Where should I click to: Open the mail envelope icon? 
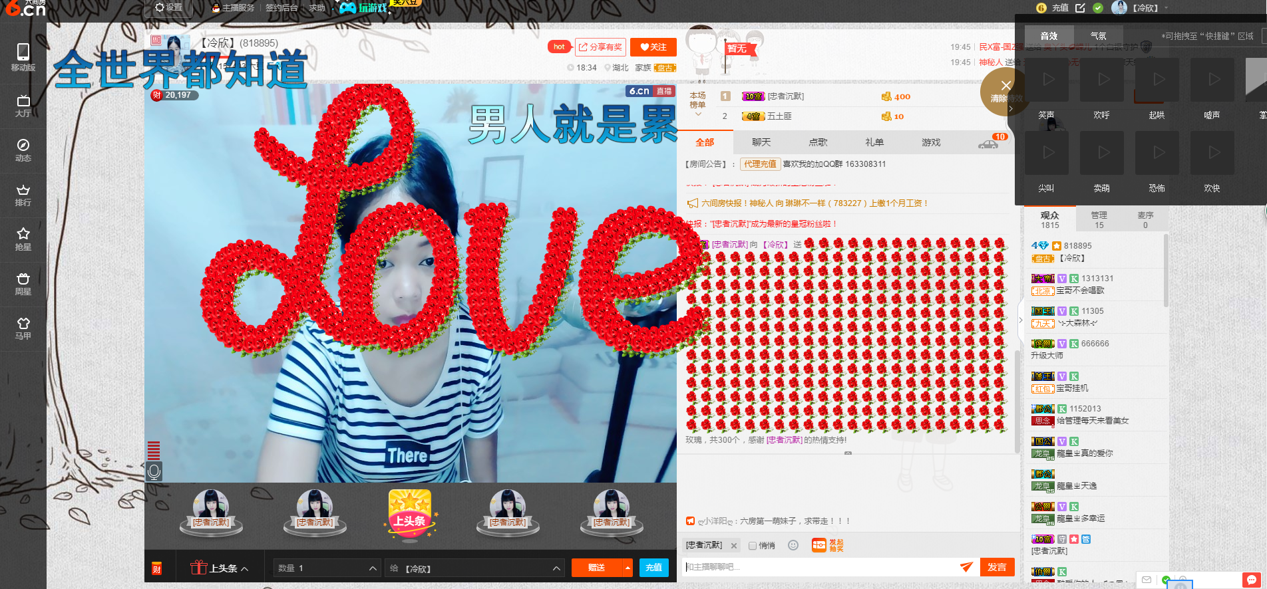(1146, 580)
